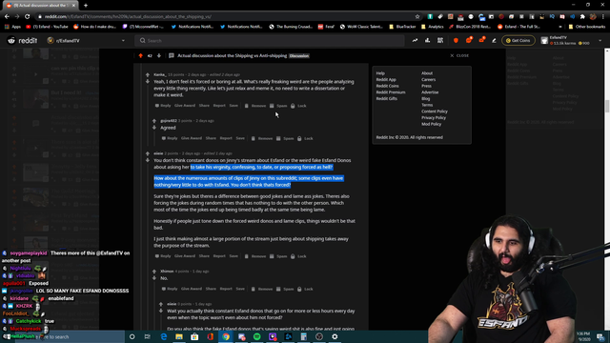This screenshot has width=610, height=343.
Task: Reload the page in Chrome
Action: click(28, 17)
